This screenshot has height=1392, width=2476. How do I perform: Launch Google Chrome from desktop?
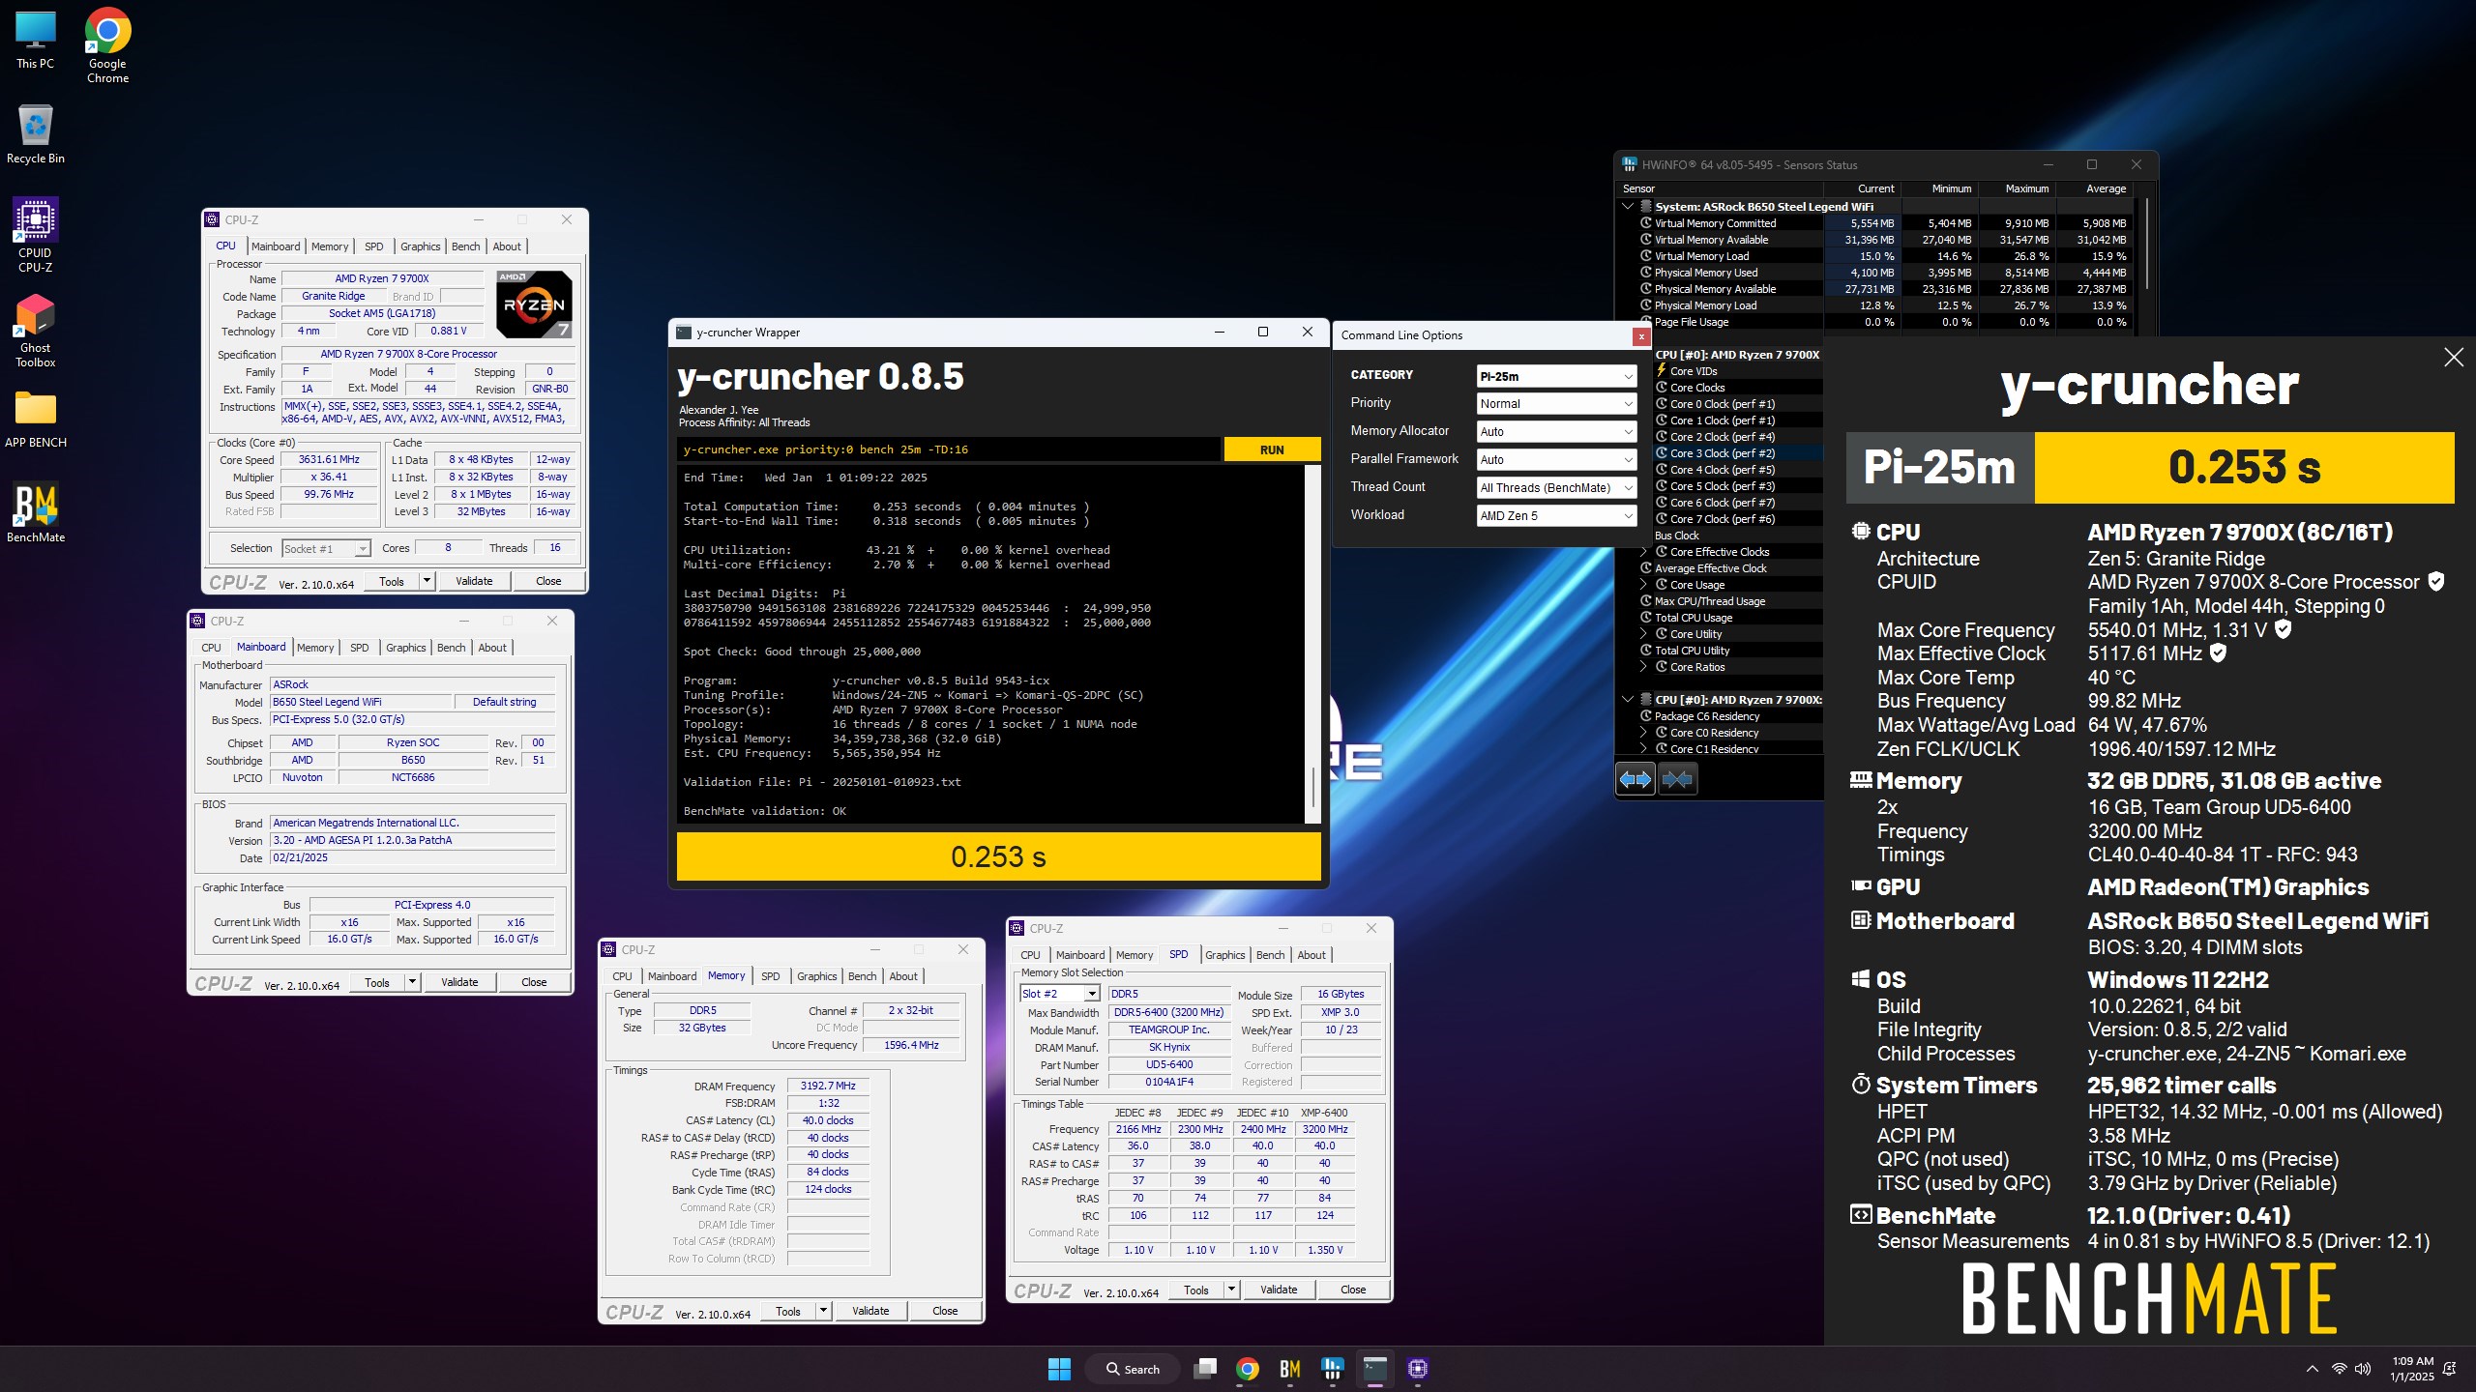pyautogui.click(x=107, y=44)
